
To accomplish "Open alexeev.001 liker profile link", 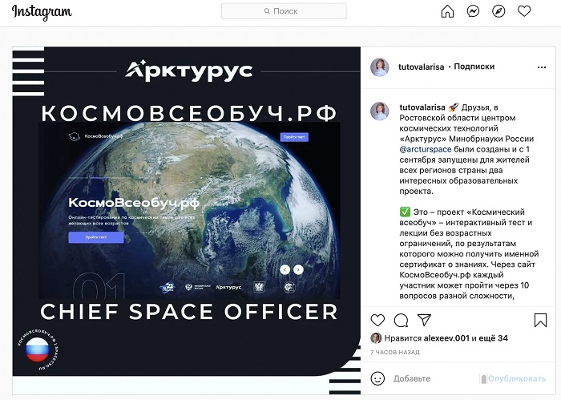I will pyautogui.click(x=446, y=338).
